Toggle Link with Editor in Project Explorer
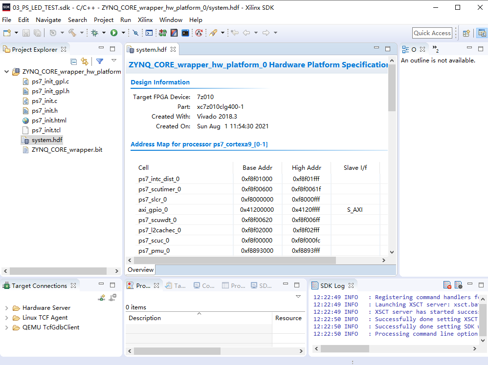 [x=84, y=61]
